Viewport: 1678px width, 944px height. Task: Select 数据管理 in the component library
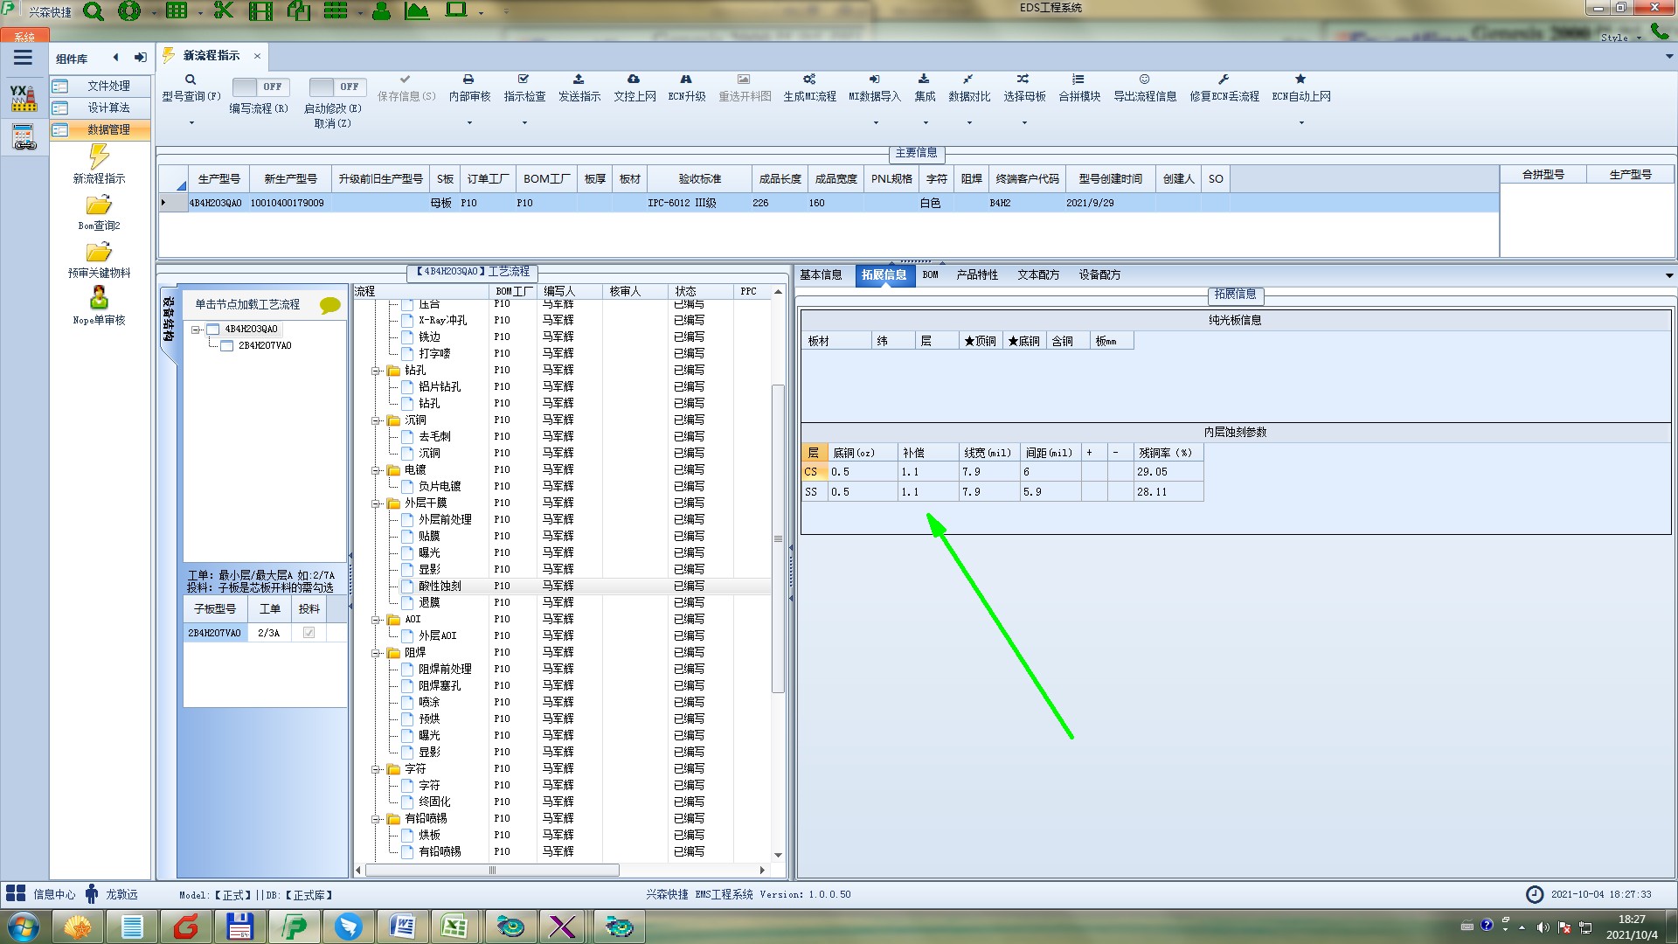pyautogui.click(x=108, y=129)
